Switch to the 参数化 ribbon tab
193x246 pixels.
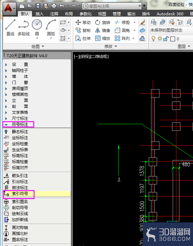(x=86, y=14)
